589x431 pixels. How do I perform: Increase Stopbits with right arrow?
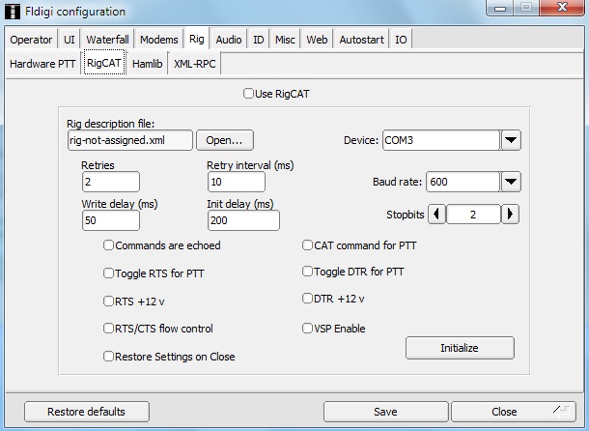click(x=512, y=215)
